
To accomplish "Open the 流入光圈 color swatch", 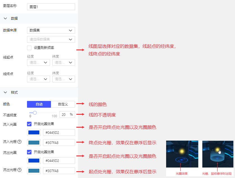I will pyautogui.click(x=34, y=132).
